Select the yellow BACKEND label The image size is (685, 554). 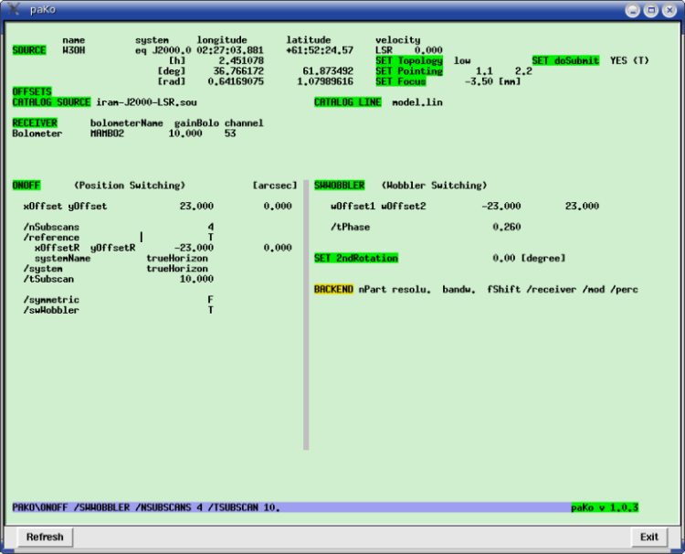coord(333,290)
